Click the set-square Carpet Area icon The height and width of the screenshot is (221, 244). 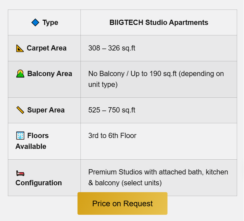(x=20, y=48)
